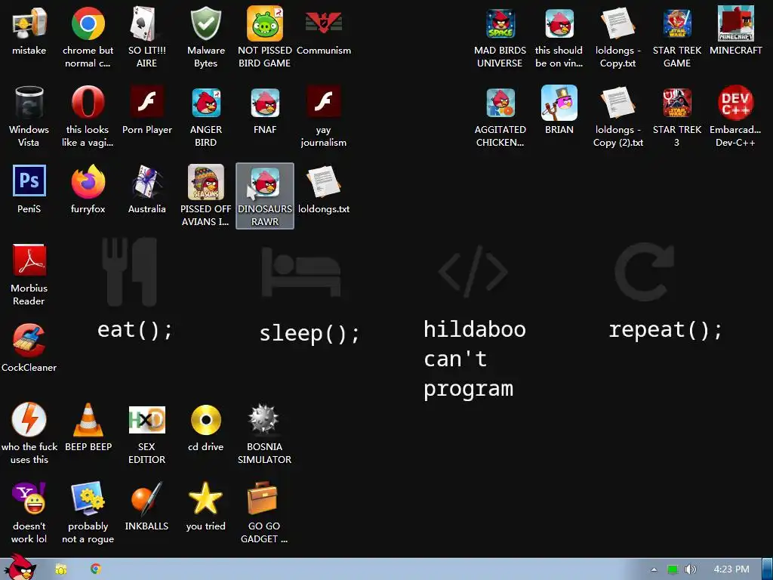Select 'loldongs - Copy (2).txt' file
The image size is (773, 580).
(x=617, y=103)
